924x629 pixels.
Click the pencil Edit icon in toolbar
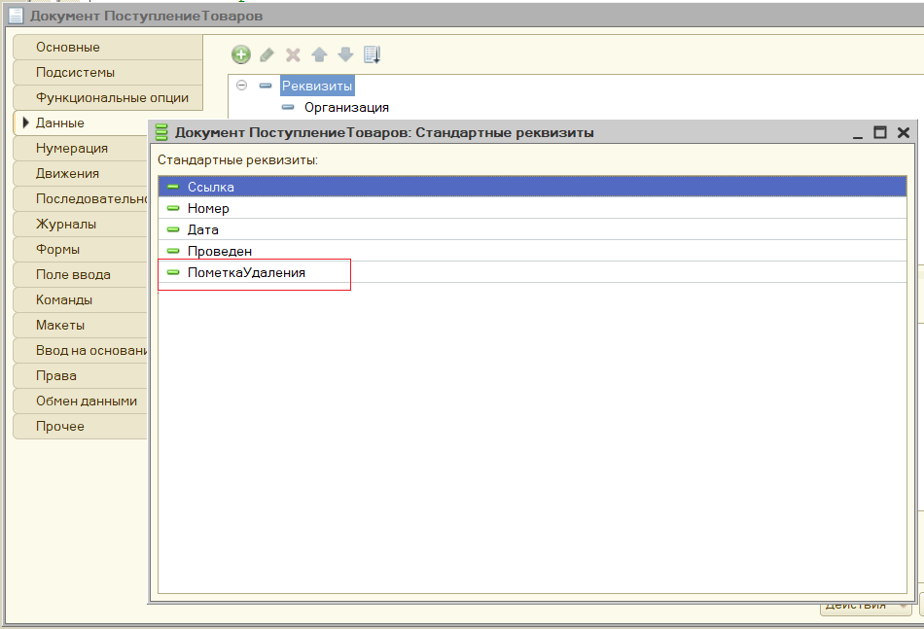(267, 55)
